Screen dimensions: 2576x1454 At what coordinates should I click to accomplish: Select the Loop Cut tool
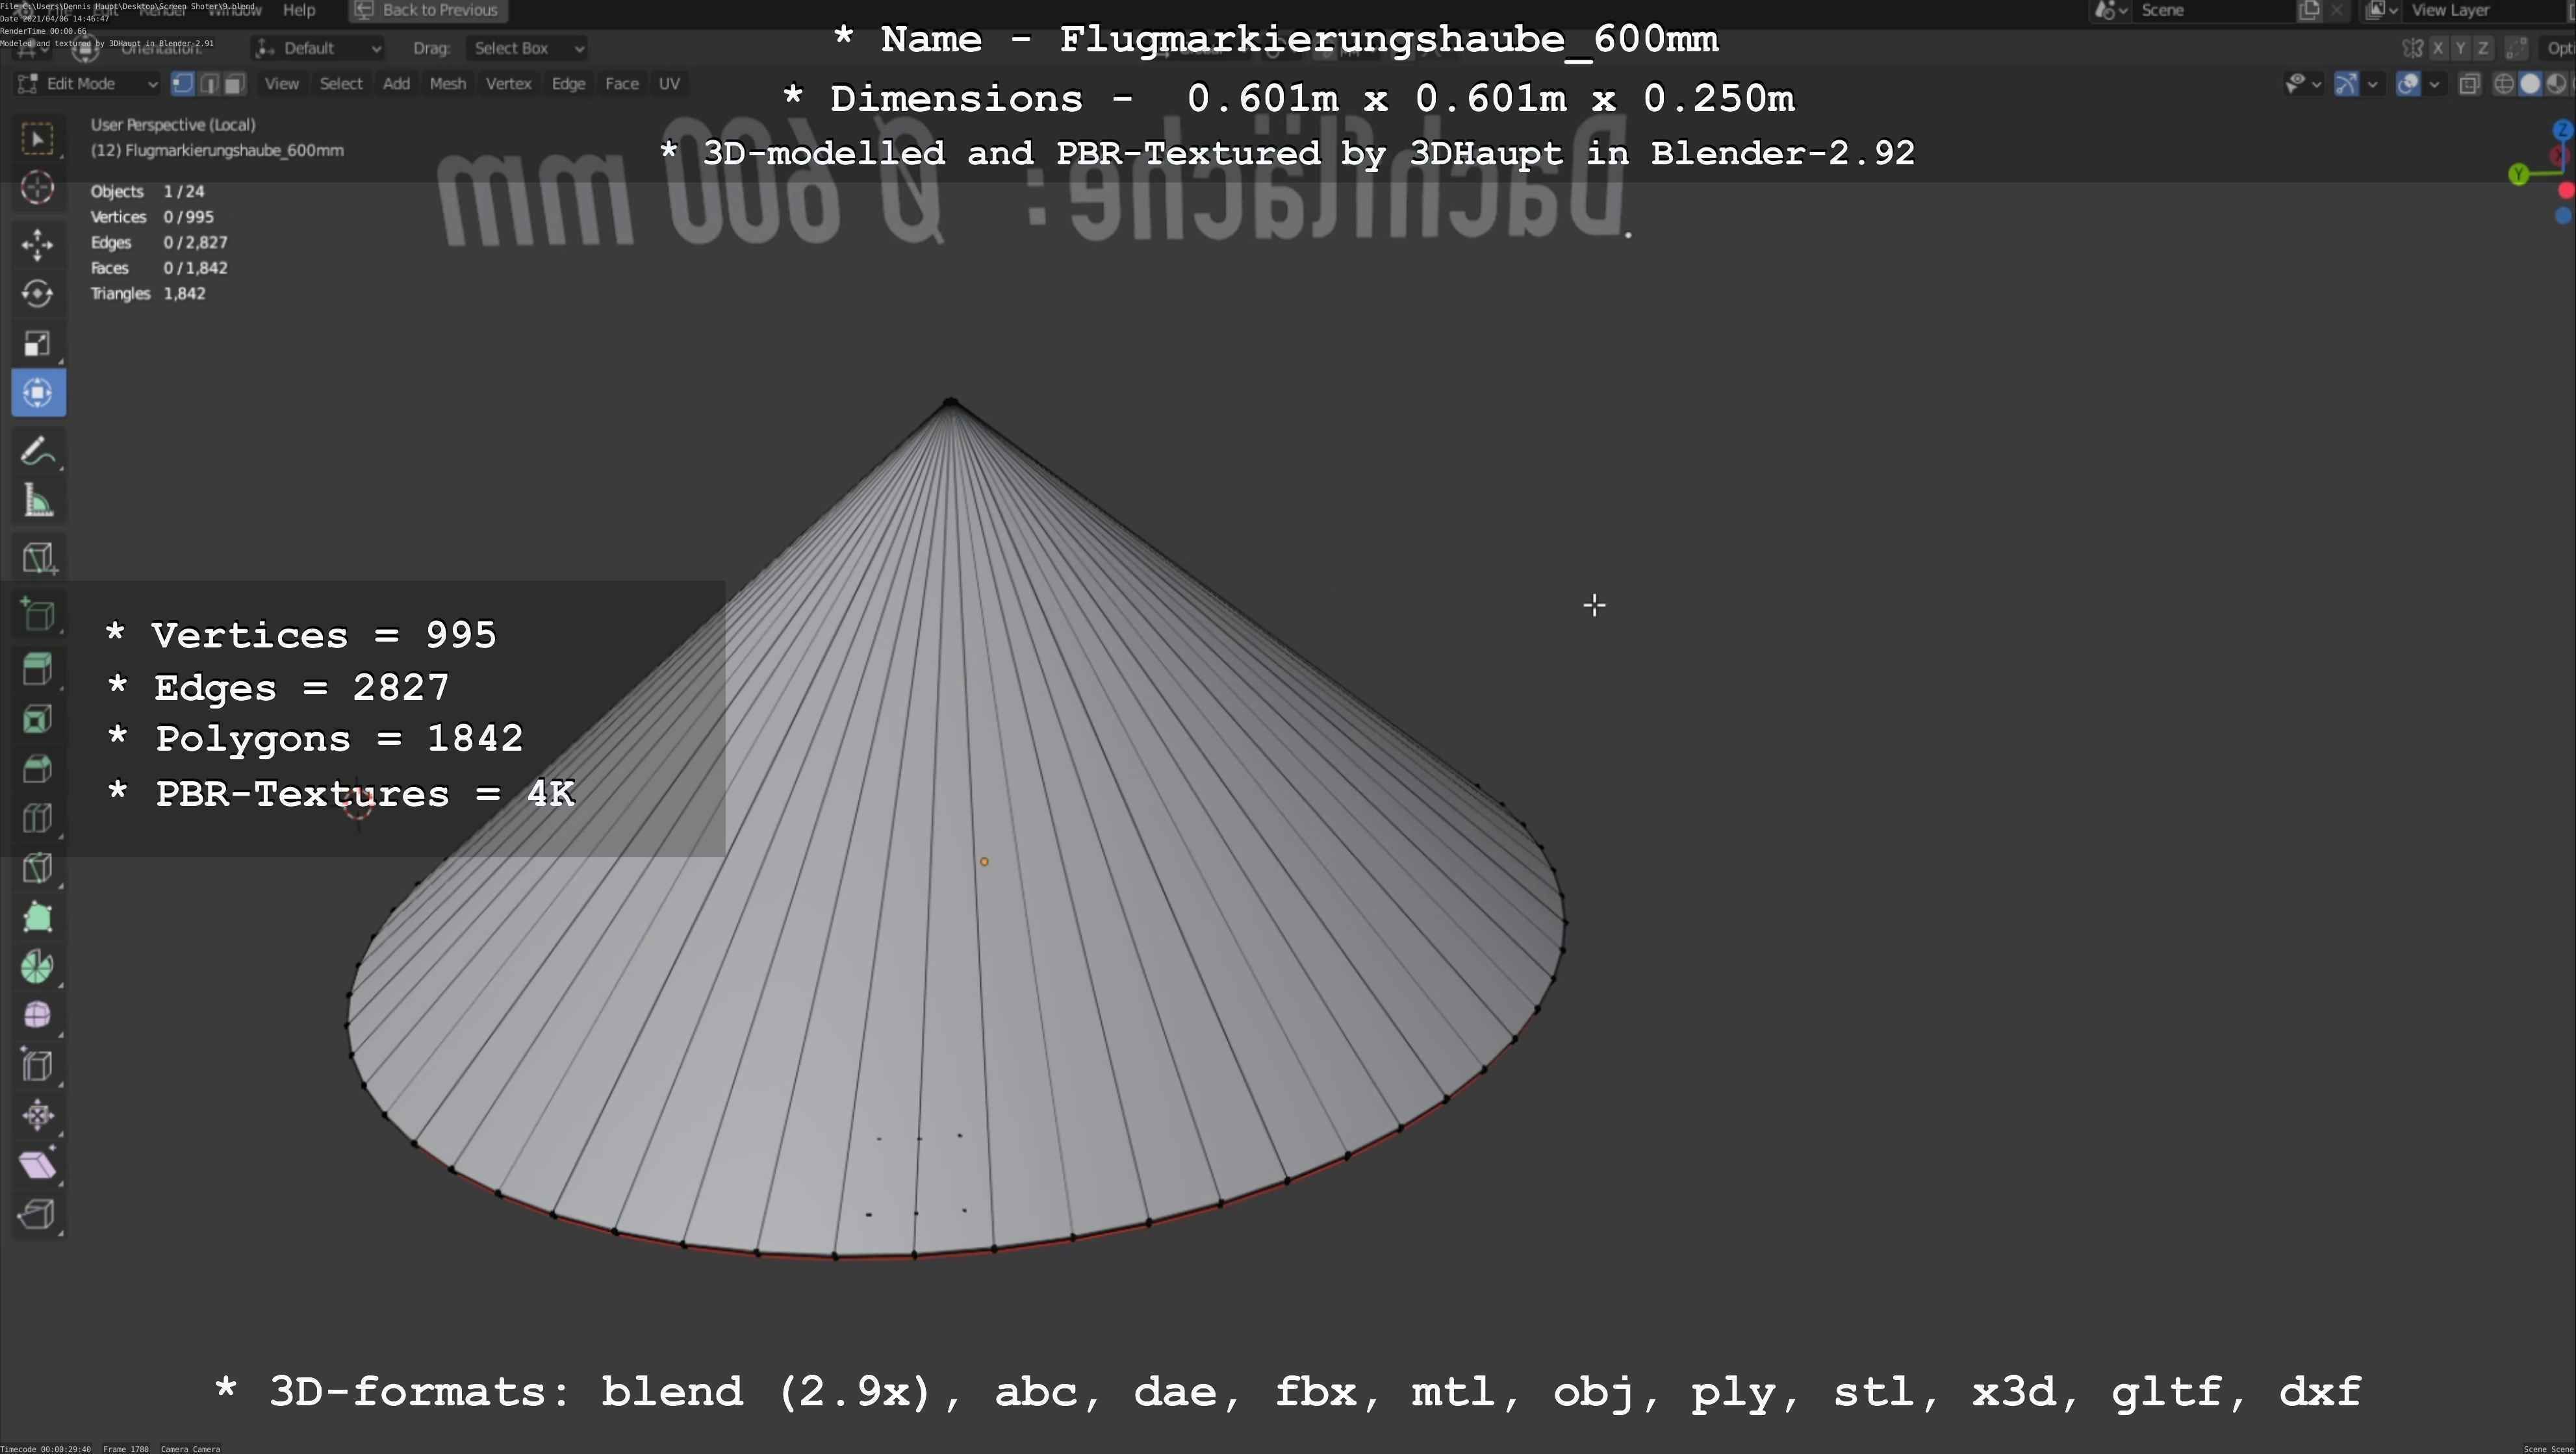tap(38, 818)
